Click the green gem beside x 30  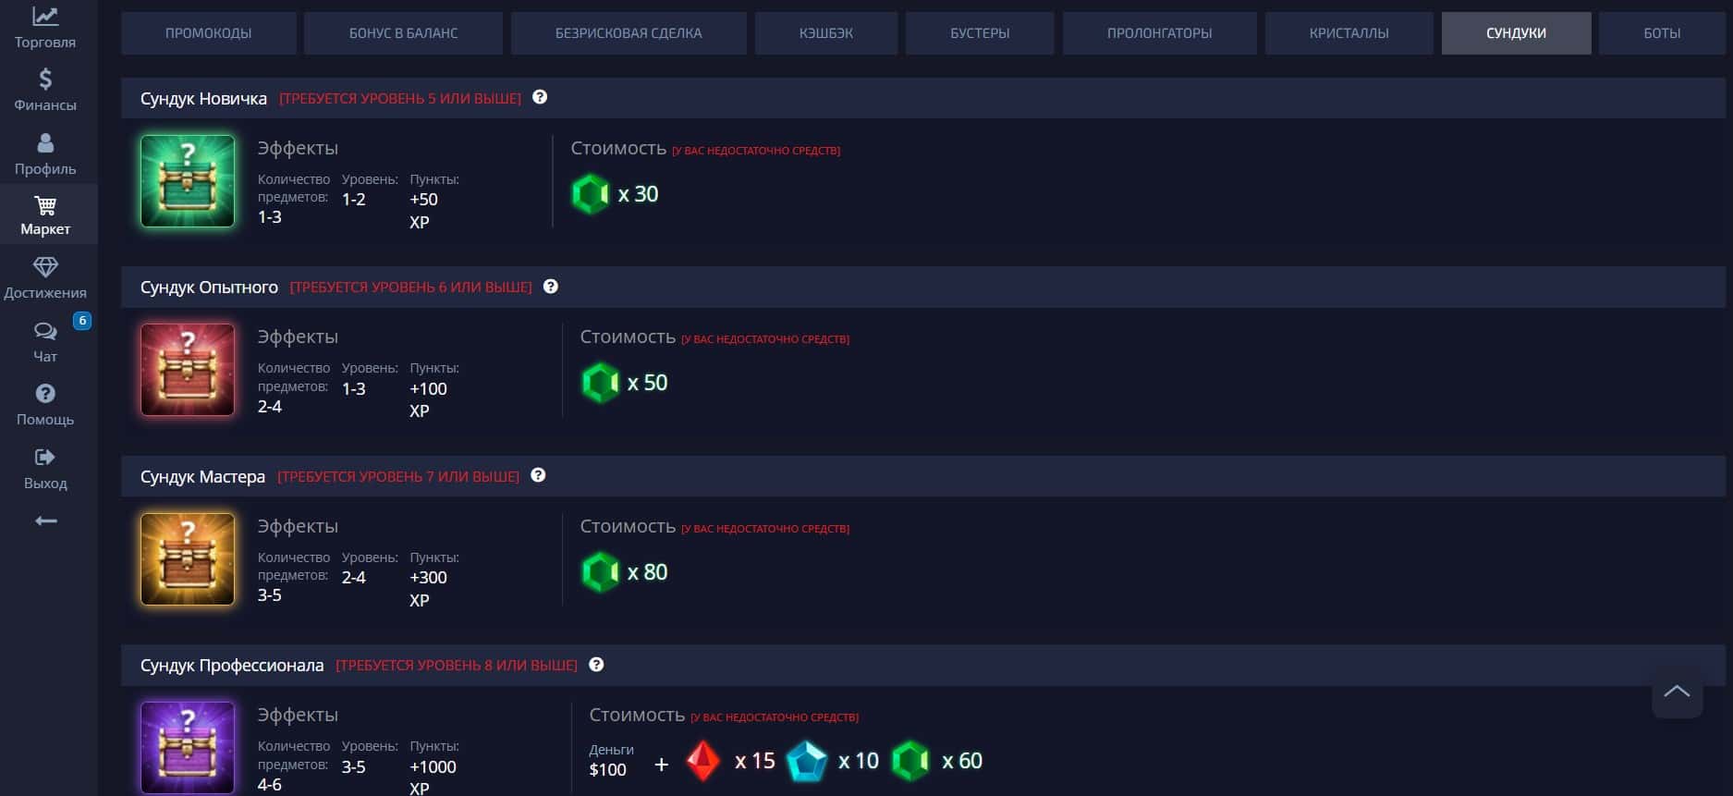tap(591, 194)
